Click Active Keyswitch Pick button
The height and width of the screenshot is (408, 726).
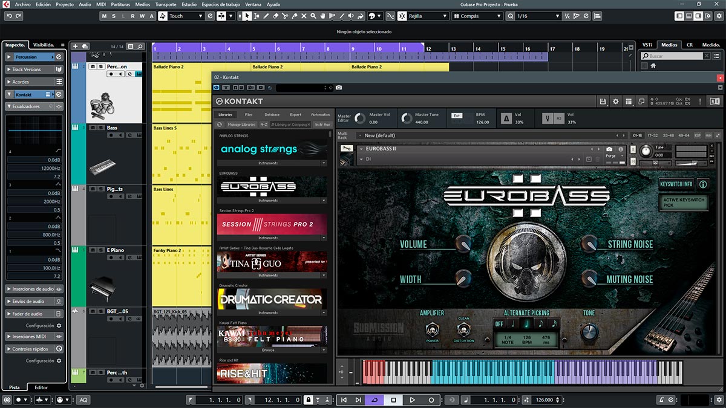[x=683, y=202]
